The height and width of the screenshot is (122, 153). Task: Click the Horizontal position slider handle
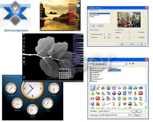coord(129,33)
